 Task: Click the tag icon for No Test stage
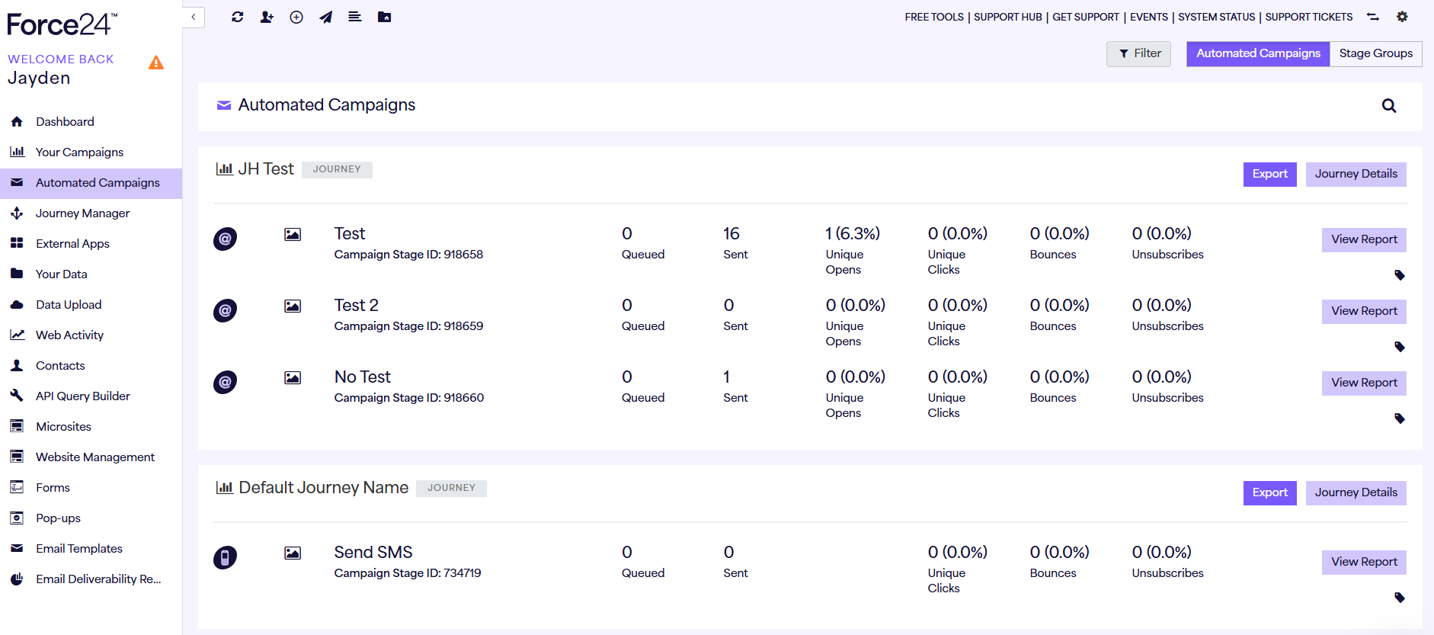tap(1400, 419)
